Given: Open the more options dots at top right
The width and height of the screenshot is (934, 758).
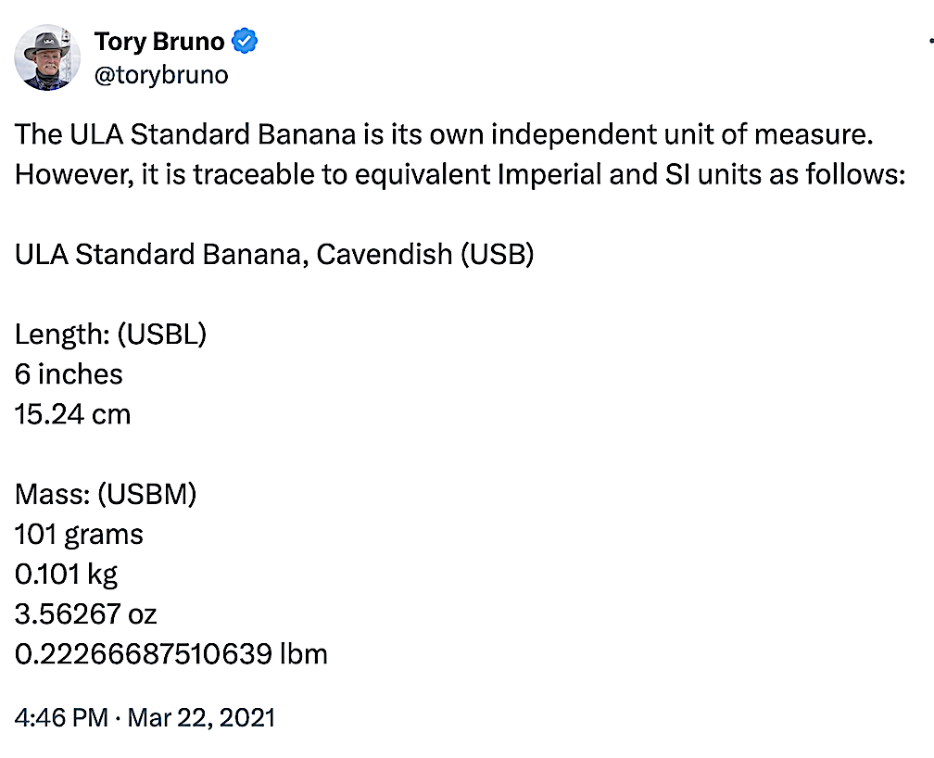Looking at the screenshot, I should point(929,42).
